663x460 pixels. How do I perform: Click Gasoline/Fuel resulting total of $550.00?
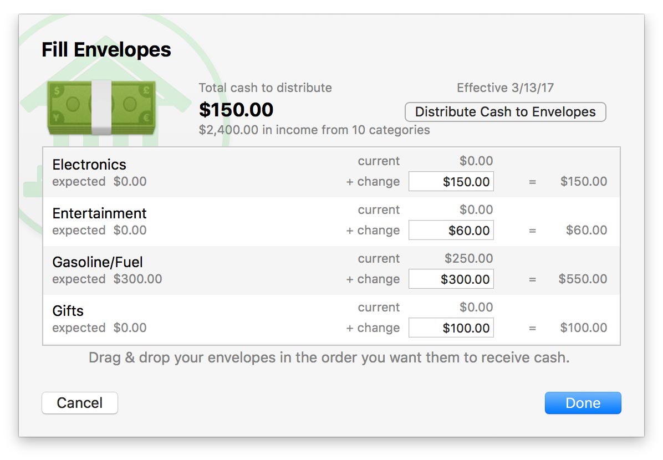click(583, 279)
